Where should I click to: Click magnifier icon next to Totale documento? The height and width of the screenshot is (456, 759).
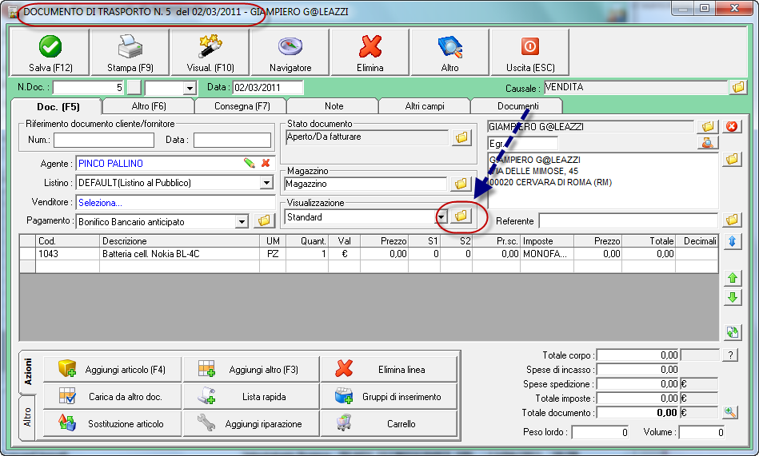pyautogui.click(x=730, y=413)
